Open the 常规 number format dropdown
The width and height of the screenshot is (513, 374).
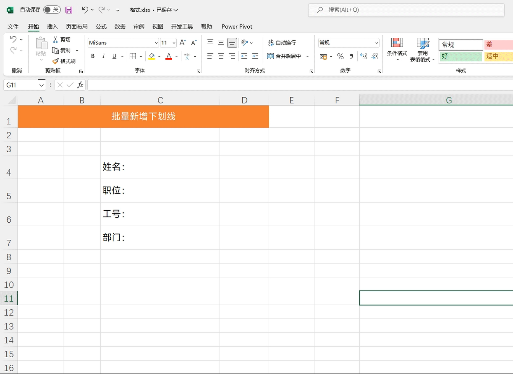(376, 43)
